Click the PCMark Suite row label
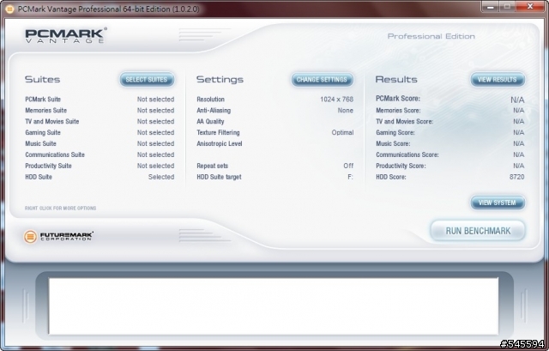This screenshot has height=351, width=549. (x=43, y=100)
